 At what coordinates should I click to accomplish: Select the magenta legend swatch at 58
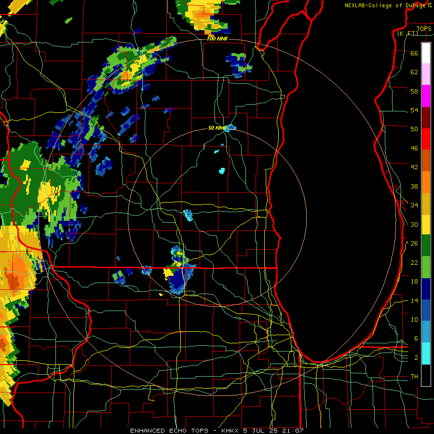click(x=426, y=96)
